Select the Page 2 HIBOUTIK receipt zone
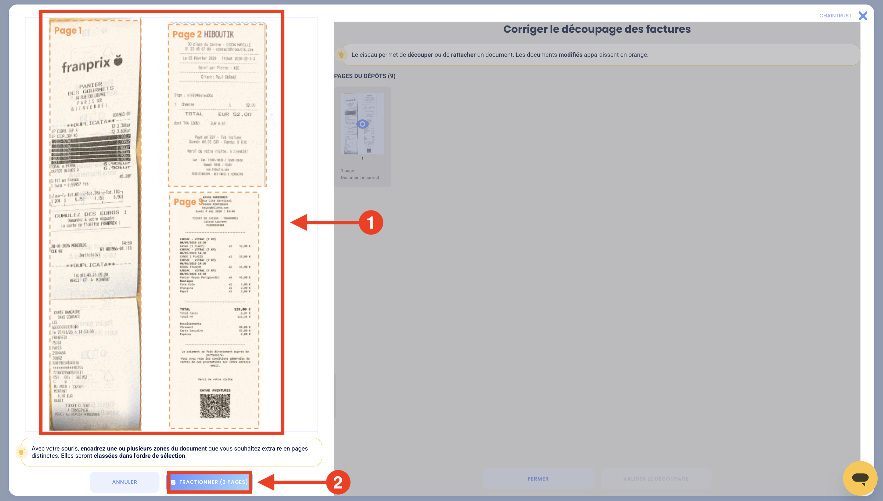This screenshot has width=883, height=501. (217, 105)
